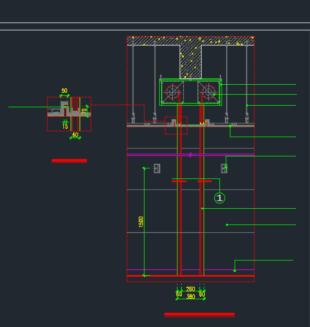Select the break mark on the magenta line
Viewport: 310px width, 327px height.
point(191,155)
